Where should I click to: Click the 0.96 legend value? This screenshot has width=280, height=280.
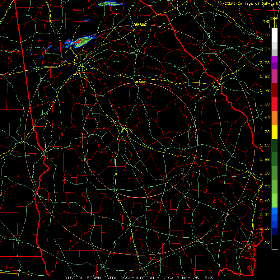265,159
